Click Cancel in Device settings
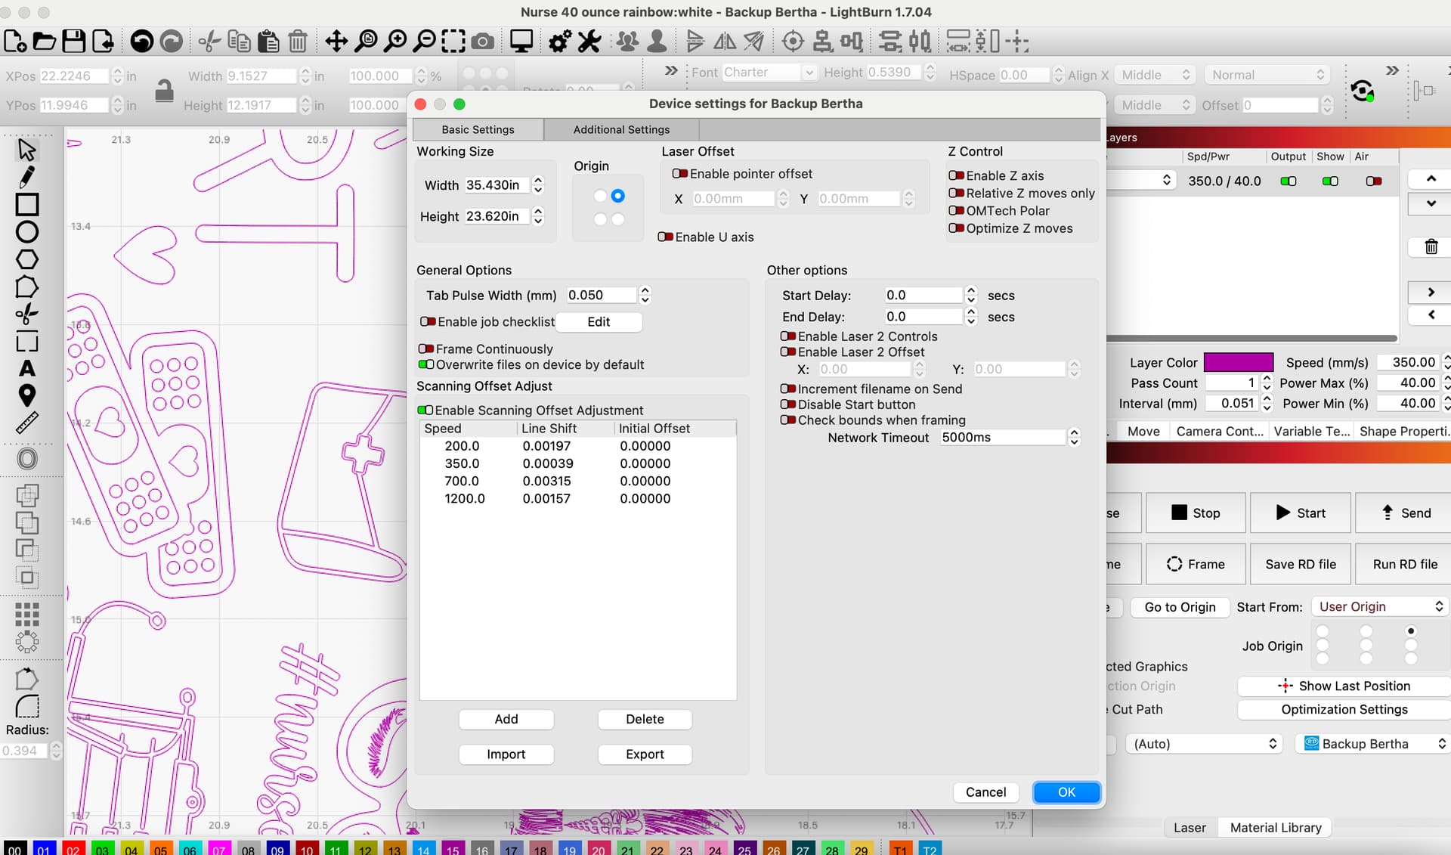 point(985,791)
